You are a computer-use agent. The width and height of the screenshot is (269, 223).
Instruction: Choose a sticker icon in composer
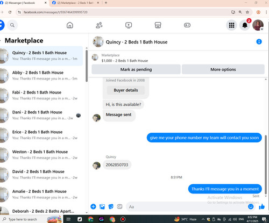[111, 206]
